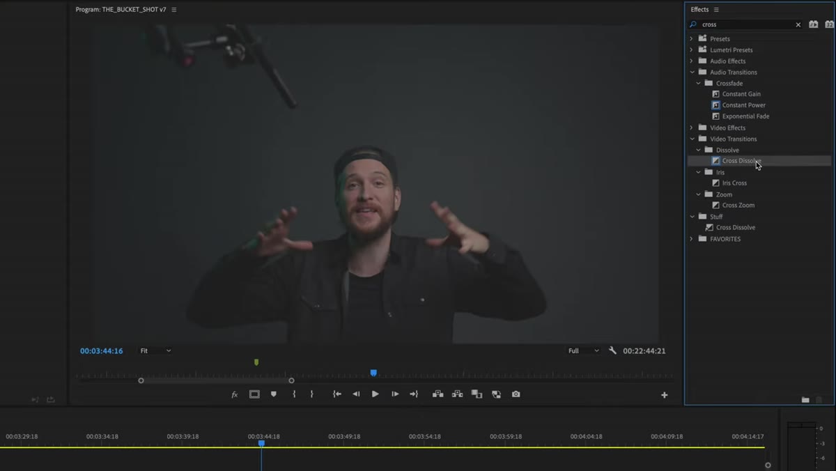Play the program sequence
Image resolution: width=836 pixels, height=471 pixels.
click(375, 394)
